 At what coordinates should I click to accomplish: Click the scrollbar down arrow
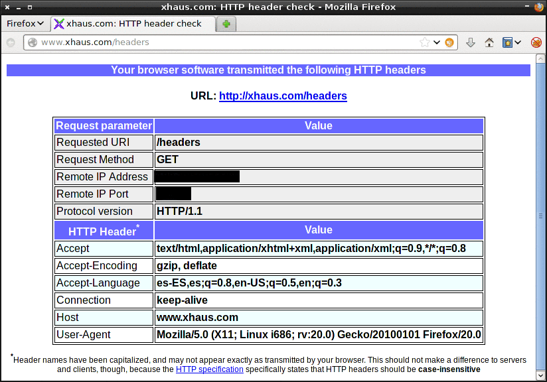[x=540, y=376]
